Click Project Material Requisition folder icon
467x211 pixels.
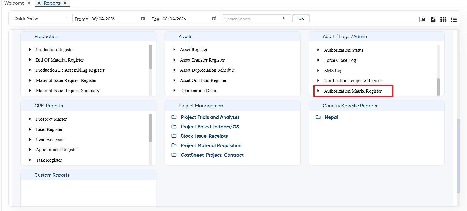pos(174,145)
